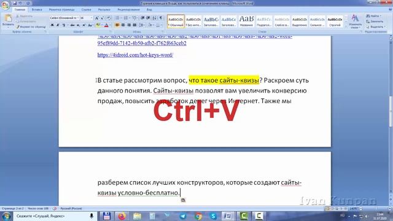Image resolution: width=393 pixels, height=221 pixels.
Task: Clear formatting with the eraser icon
Action: coord(109,18)
